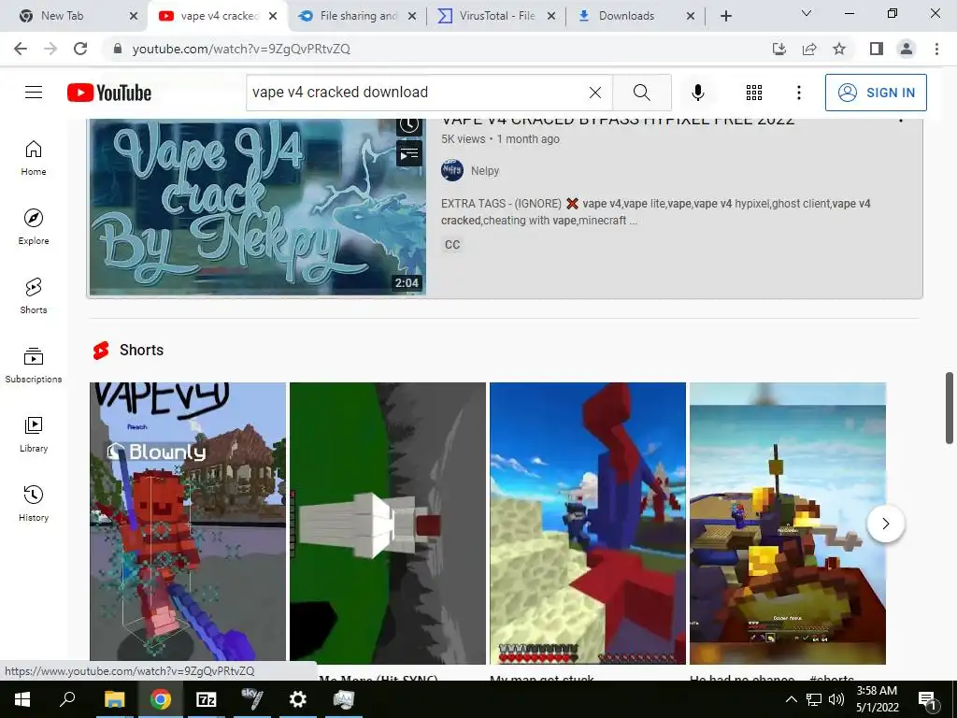Open Vape V4 crack video thumbnail
This screenshot has height=718, width=957.
(x=258, y=207)
